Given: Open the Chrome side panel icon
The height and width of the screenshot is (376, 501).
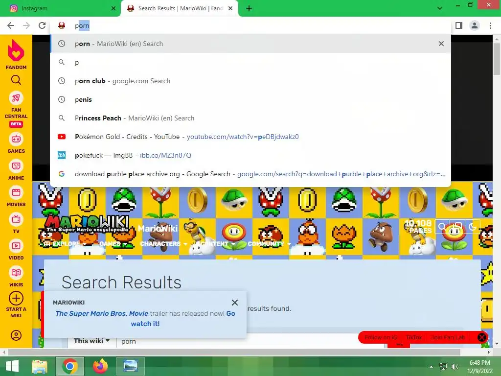Looking at the screenshot, I should pos(459,25).
